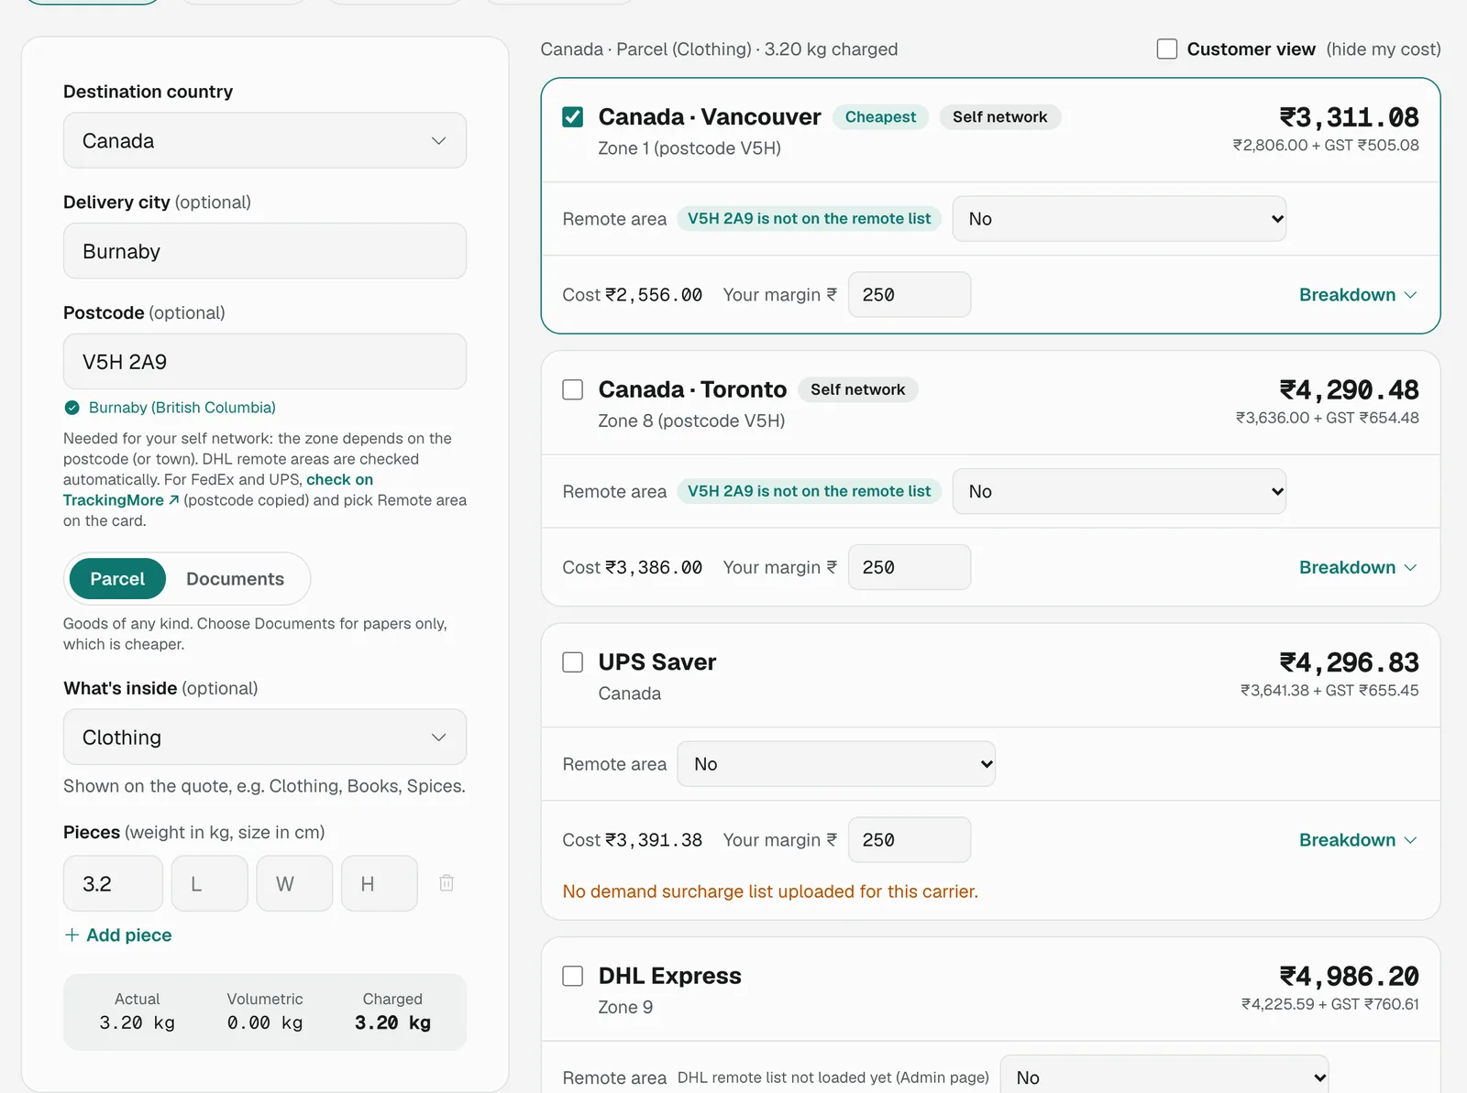Expand Breakdown on the Vancouver card
The image size is (1467, 1093).
click(x=1358, y=295)
